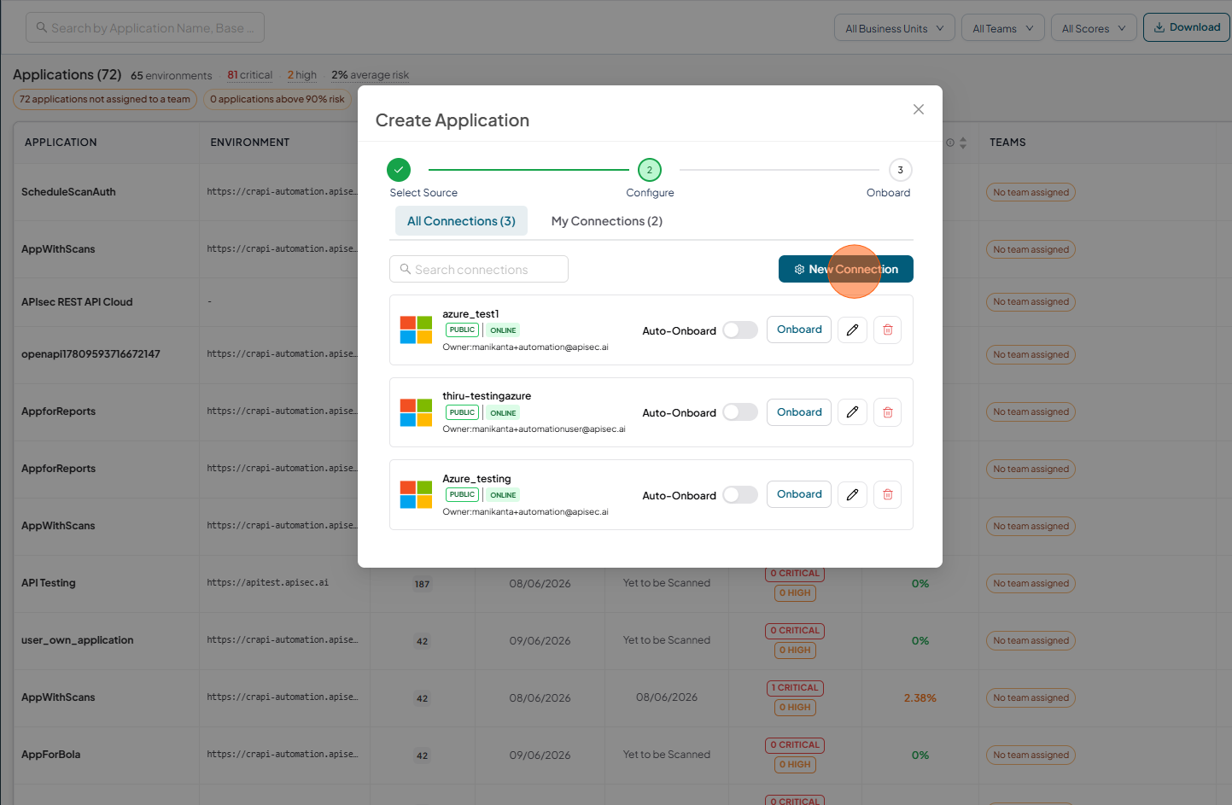This screenshot has width=1232, height=805.
Task: Open the All Business Units dropdown
Action: (895, 28)
